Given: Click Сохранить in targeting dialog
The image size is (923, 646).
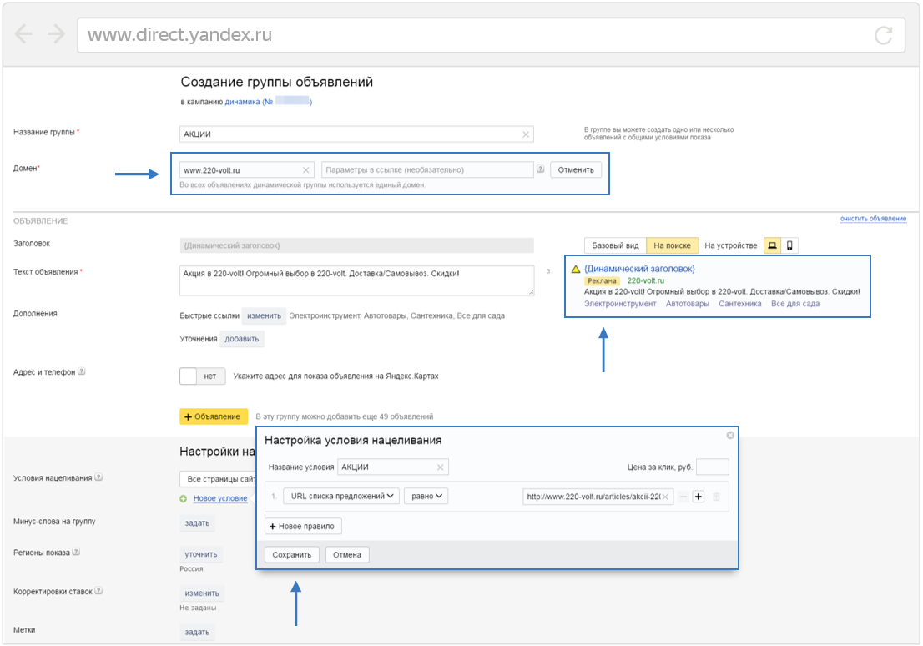Looking at the screenshot, I should 291,555.
